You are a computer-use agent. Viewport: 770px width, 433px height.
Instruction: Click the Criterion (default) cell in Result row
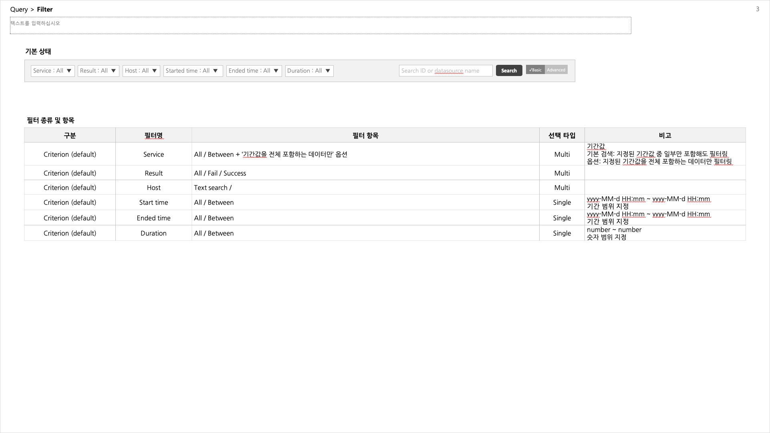click(70, 173)
